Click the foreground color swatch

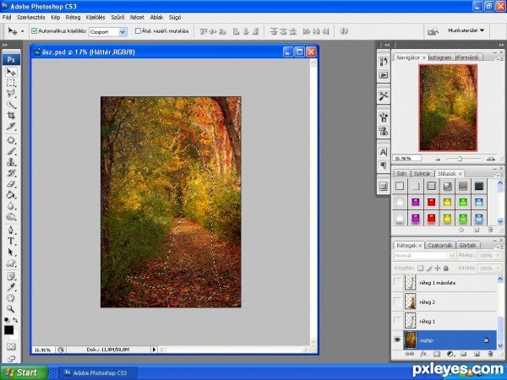pyautogui.click(x=8, y=330)
